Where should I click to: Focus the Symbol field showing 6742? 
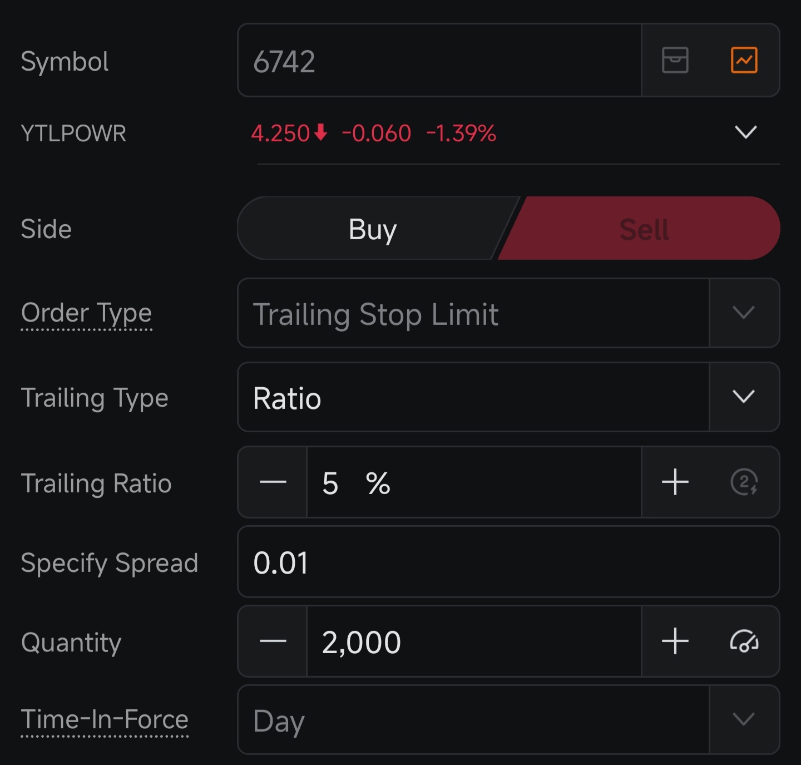tap(439, 61)
